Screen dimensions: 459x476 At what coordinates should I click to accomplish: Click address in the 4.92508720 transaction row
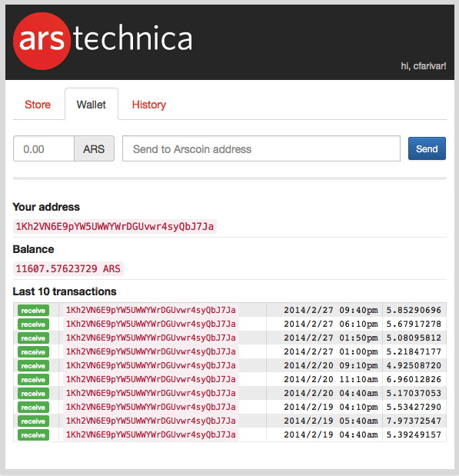(151, 365)
